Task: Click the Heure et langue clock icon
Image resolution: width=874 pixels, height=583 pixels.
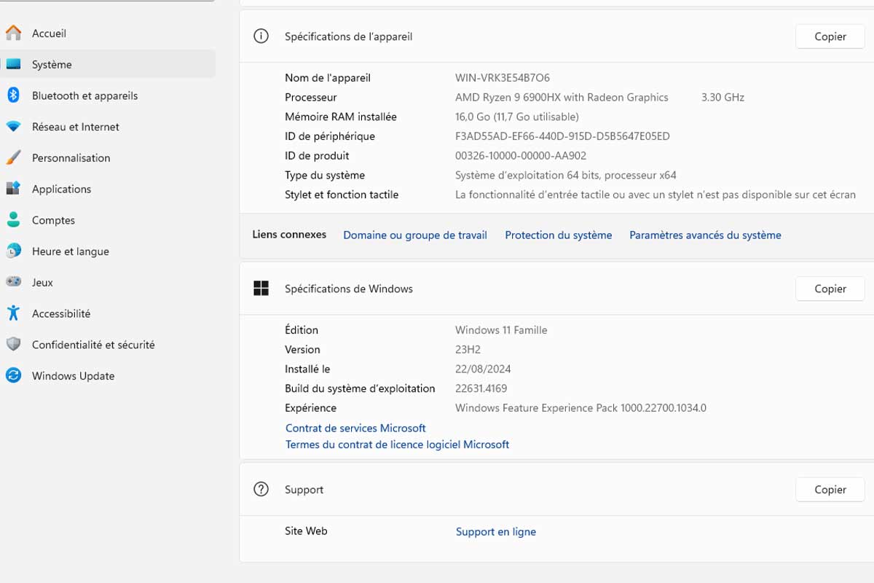Action: [13, 251]
